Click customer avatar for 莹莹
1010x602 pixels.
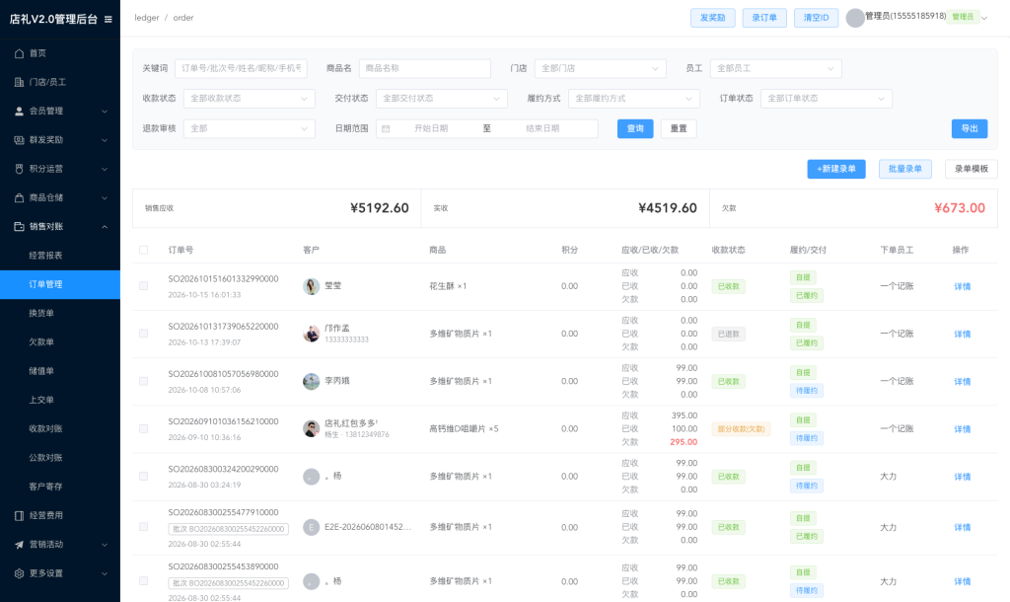click(x=311, y=286)
